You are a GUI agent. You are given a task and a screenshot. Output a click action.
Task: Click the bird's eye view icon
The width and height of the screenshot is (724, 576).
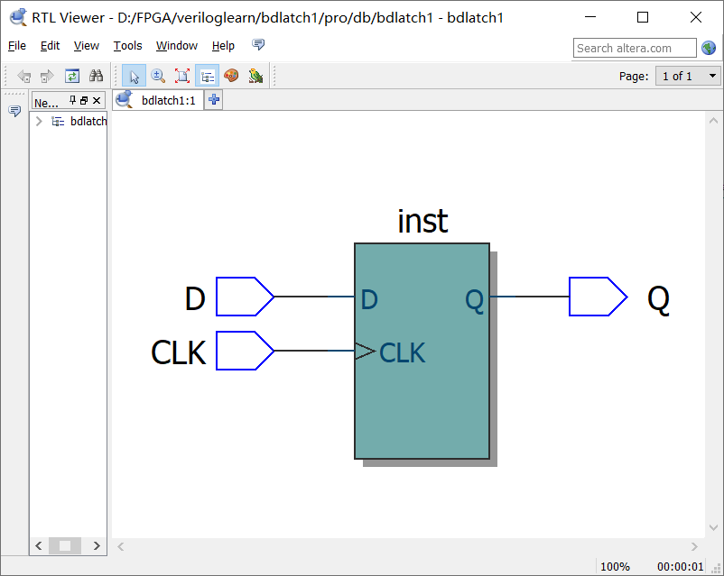coord(255,76)
